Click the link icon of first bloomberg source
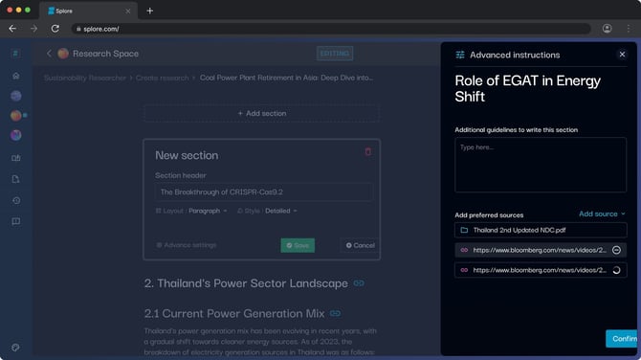641x360 pixels. pyautogui.click(x=464, y=250)
